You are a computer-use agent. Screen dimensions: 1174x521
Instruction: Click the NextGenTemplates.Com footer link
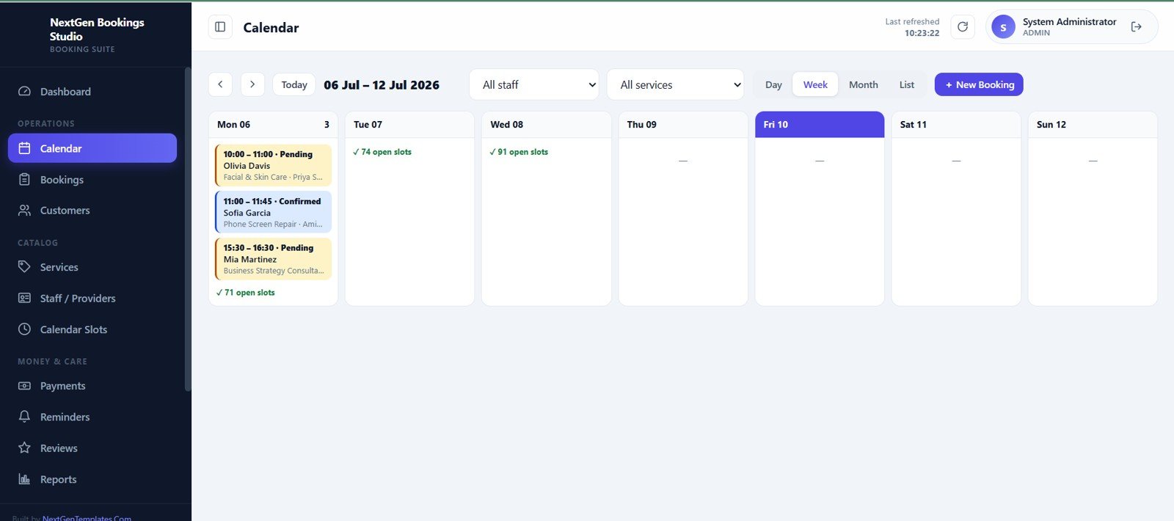(87, 517)
